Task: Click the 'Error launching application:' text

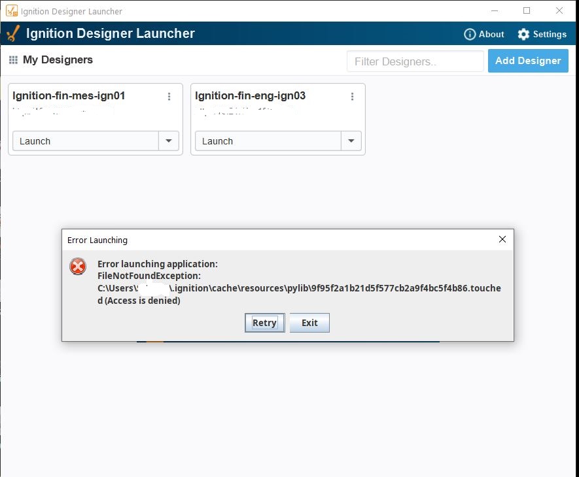Action: (x=158, y=264)
